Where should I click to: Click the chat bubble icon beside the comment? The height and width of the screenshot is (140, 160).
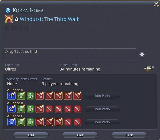coord(142,55)
